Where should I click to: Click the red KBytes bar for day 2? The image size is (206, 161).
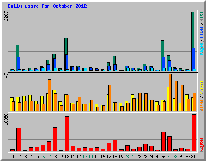(19, 140)
